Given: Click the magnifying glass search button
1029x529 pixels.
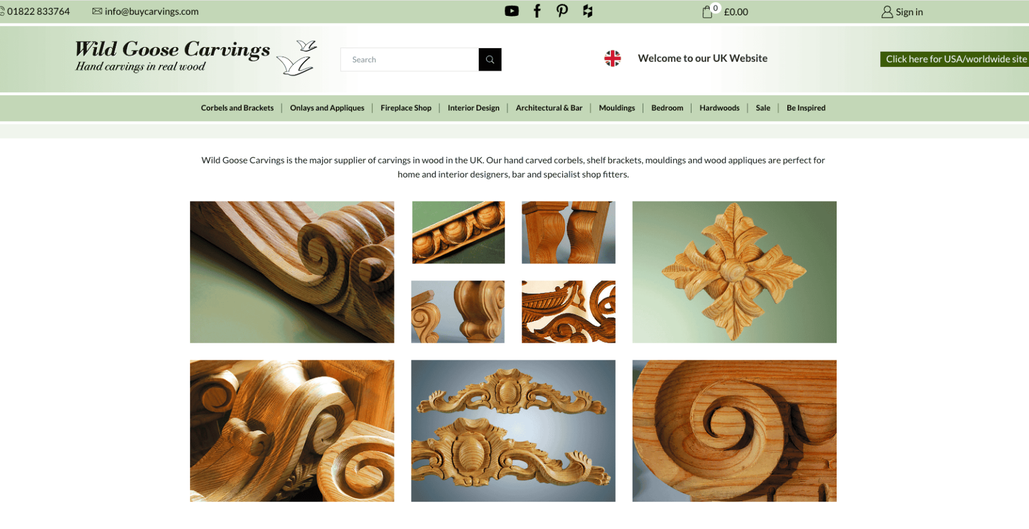Looking at the screenshot, I should [x=490, y=59].
